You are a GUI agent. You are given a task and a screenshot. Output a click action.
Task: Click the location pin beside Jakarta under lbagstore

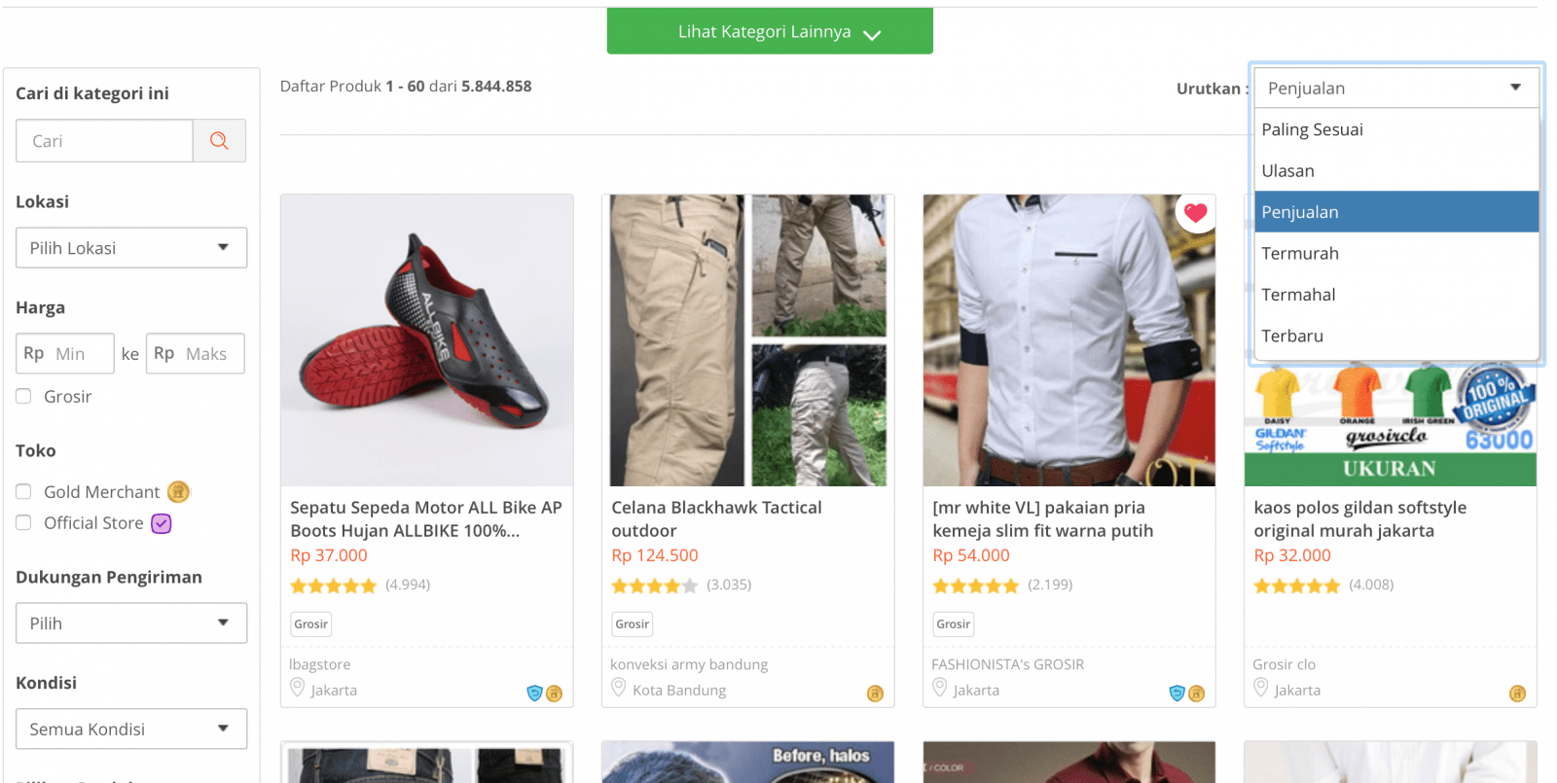point(298,688)
